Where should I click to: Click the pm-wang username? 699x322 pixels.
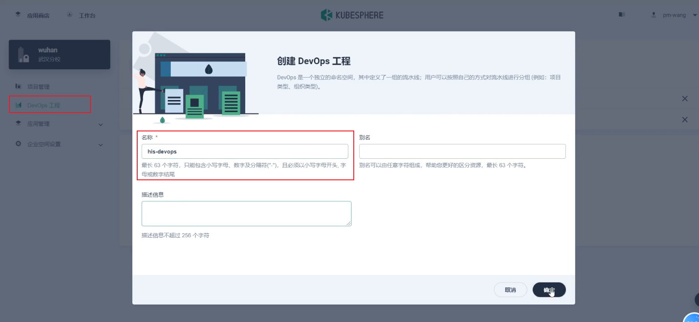[x=674, y=15]
